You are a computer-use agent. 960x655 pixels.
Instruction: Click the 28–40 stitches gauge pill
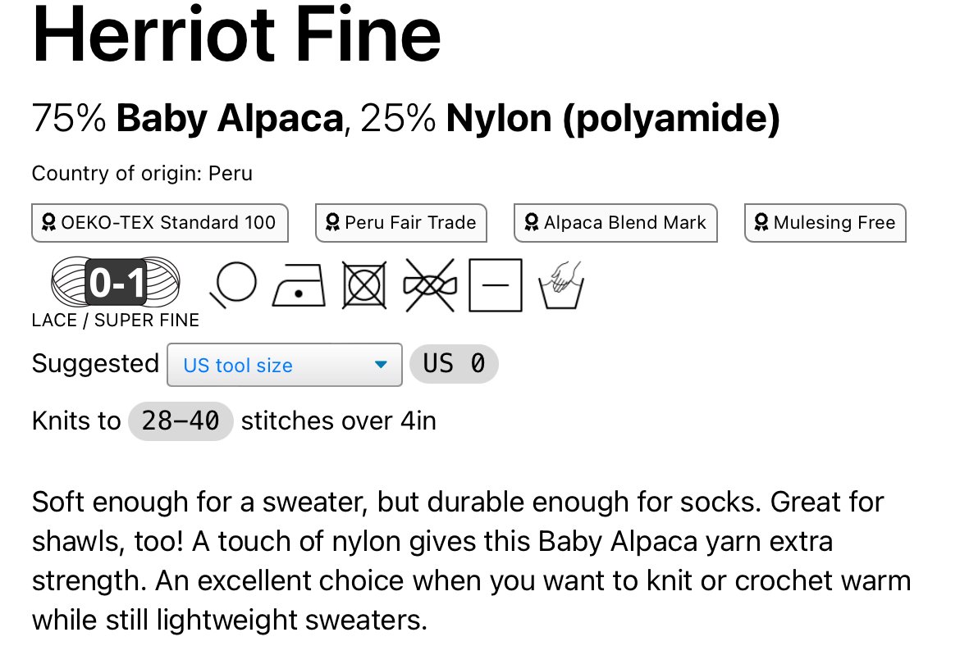pos(181,421)
